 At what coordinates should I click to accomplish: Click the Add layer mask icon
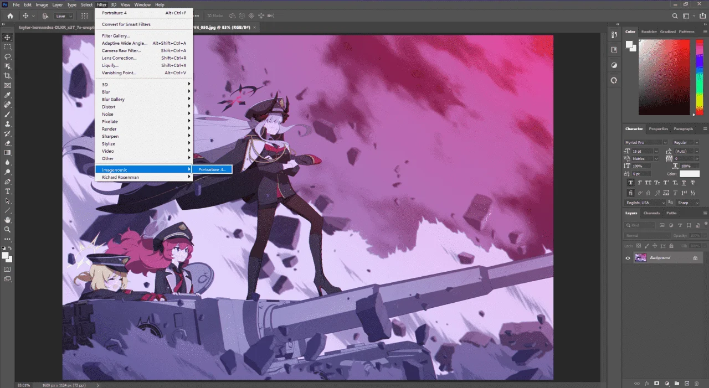[656, 383]
